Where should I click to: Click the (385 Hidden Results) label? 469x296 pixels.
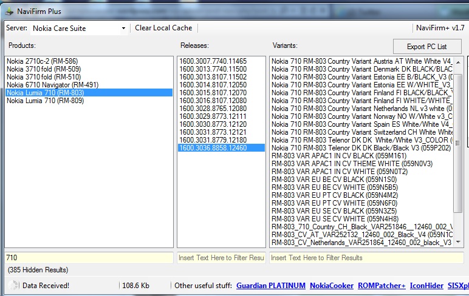(x=38, y=270)
